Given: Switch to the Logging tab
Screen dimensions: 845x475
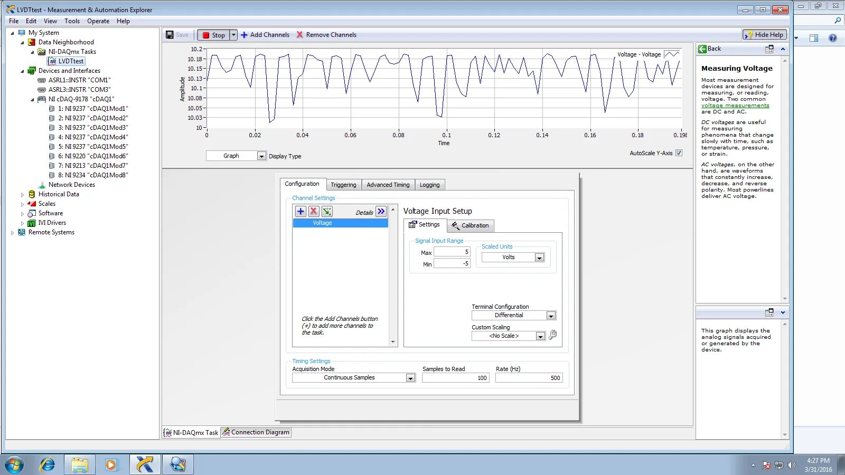Looking at the screenshot, I should pos(429,185).
